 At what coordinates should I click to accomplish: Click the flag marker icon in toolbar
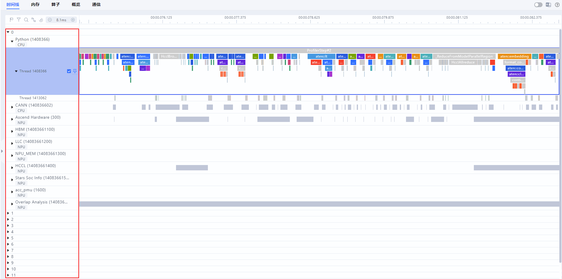tap(11, 20)
